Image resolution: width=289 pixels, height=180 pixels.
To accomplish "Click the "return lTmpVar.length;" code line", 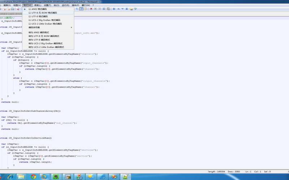I will 35,162.
